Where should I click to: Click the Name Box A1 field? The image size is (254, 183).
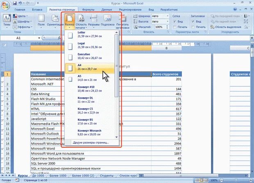click(x=18, y=38)
